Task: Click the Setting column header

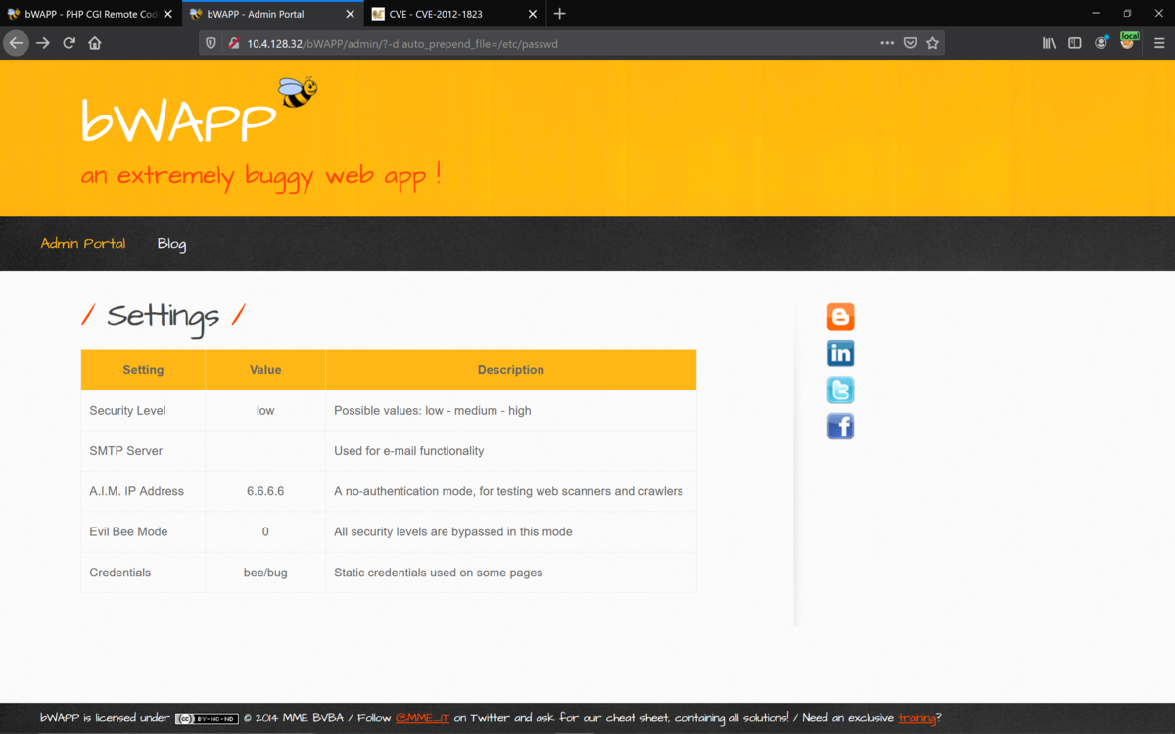Action: (143, 370)
